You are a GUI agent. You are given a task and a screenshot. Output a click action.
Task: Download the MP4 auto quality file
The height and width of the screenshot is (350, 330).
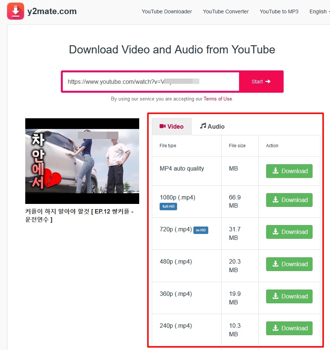tap(289, 171)
